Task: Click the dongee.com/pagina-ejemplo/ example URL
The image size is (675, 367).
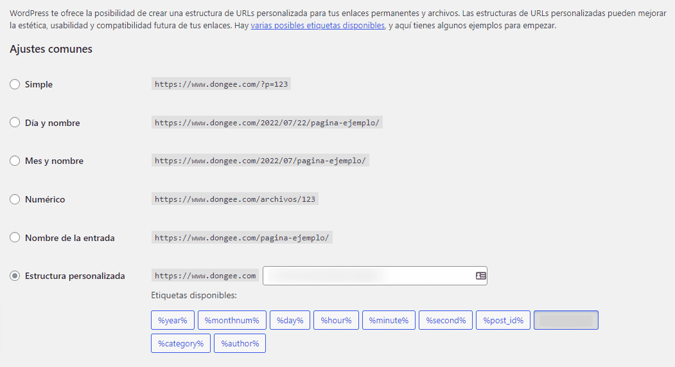Action: [242, 237]
